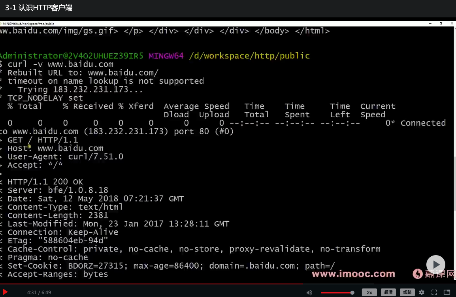Restore the MINGW64 terminal window
The width and height of the screenshot is (456, 297).
(x=441, y=24)
